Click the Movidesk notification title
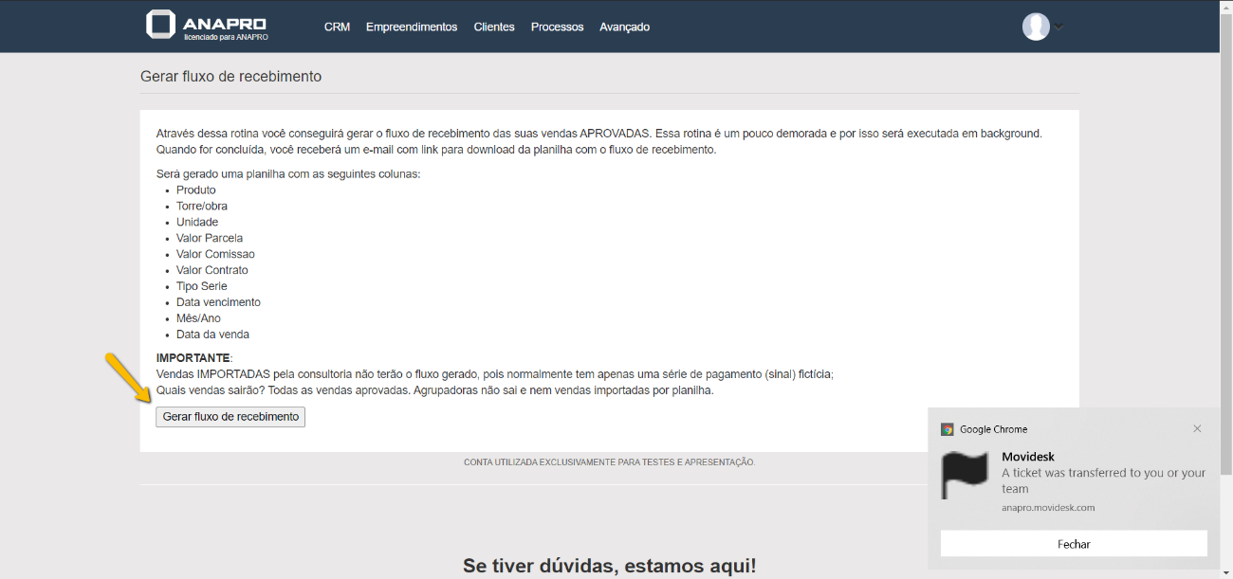The image size is (1233, 579). (1028, 457)
